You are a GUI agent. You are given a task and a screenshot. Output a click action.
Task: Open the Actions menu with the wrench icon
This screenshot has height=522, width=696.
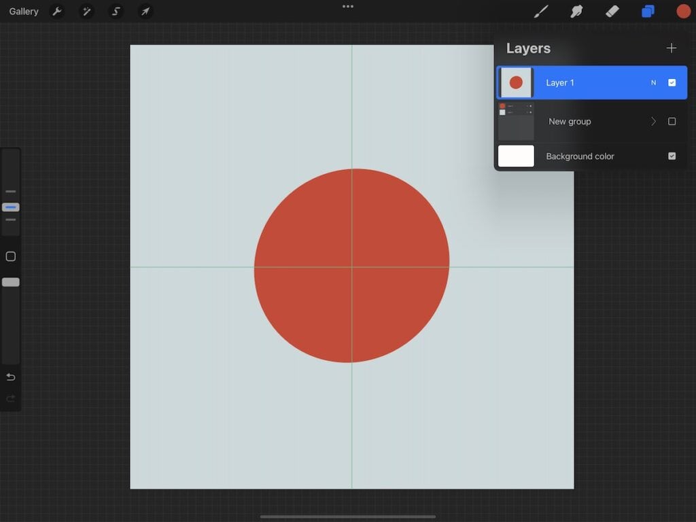pyautogui.click(x=58, y=11)
